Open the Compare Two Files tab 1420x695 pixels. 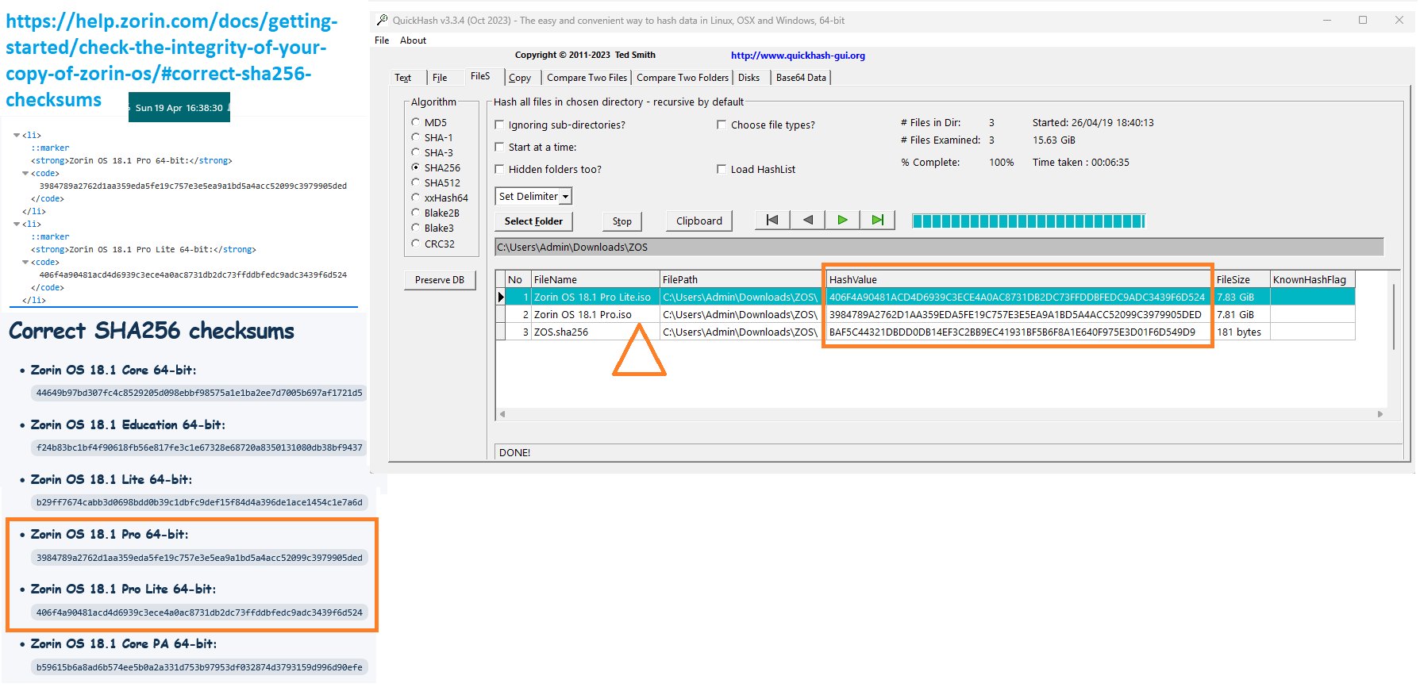click(587, 78)
